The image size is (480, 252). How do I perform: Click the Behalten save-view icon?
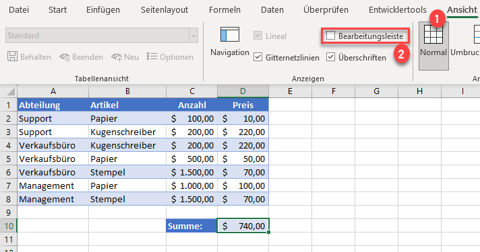pyautogui.click(x=12, y=56)
